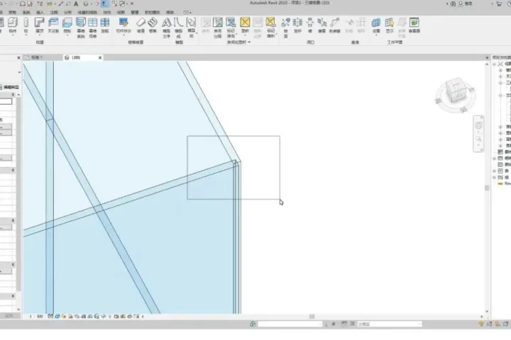Select the Ramp (坡道) tool

[x=141, y=25]
